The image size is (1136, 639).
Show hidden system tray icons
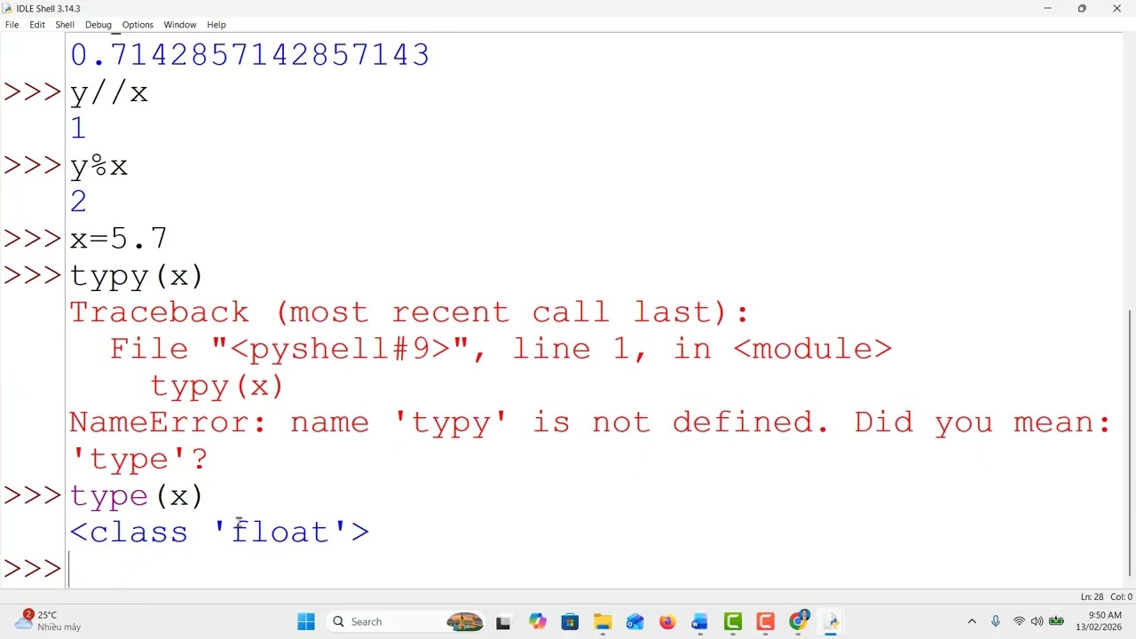point(972,621)
